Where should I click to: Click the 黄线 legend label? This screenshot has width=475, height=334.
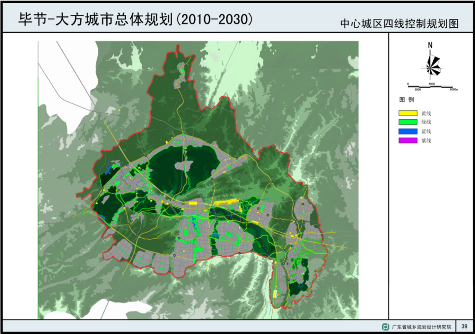[x=426, y=113]
